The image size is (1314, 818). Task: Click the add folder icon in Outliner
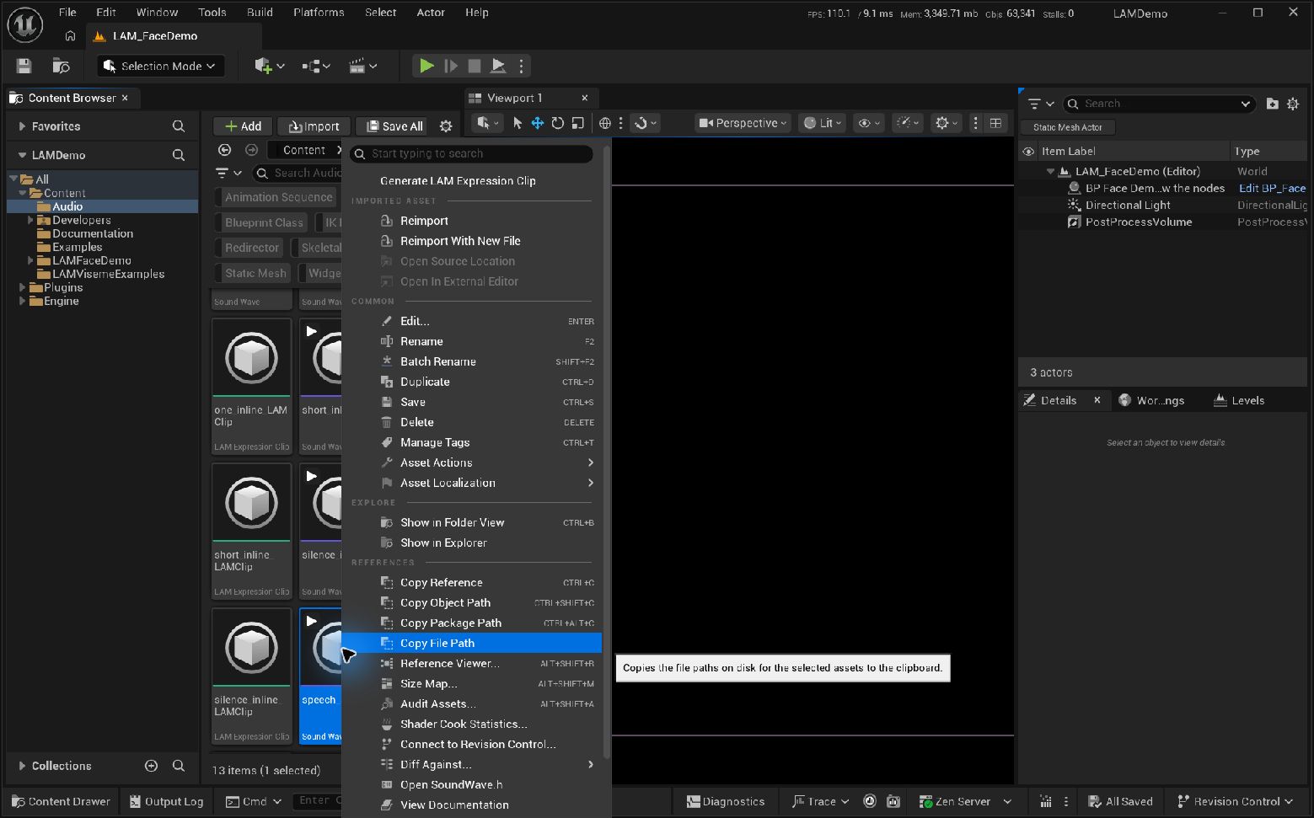1273,104
